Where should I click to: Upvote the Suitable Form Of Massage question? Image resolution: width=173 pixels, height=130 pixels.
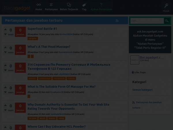coord(5,87)
